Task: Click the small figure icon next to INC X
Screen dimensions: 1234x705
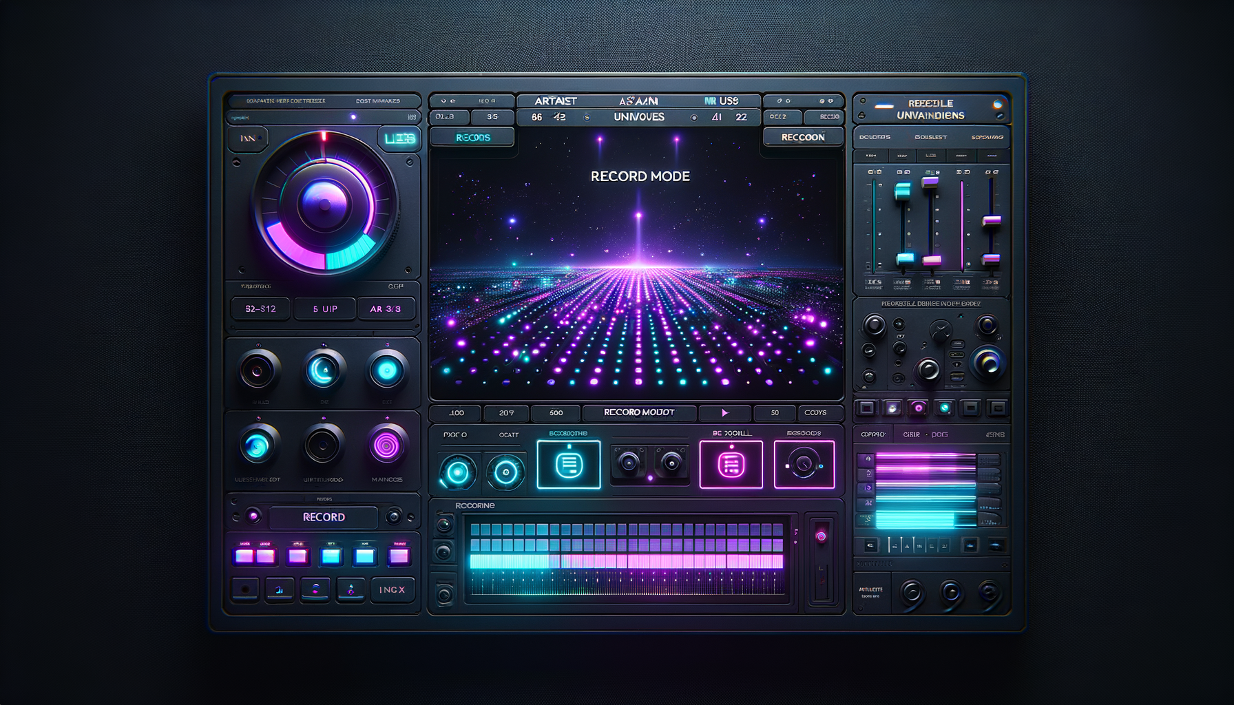Action: 351,591
